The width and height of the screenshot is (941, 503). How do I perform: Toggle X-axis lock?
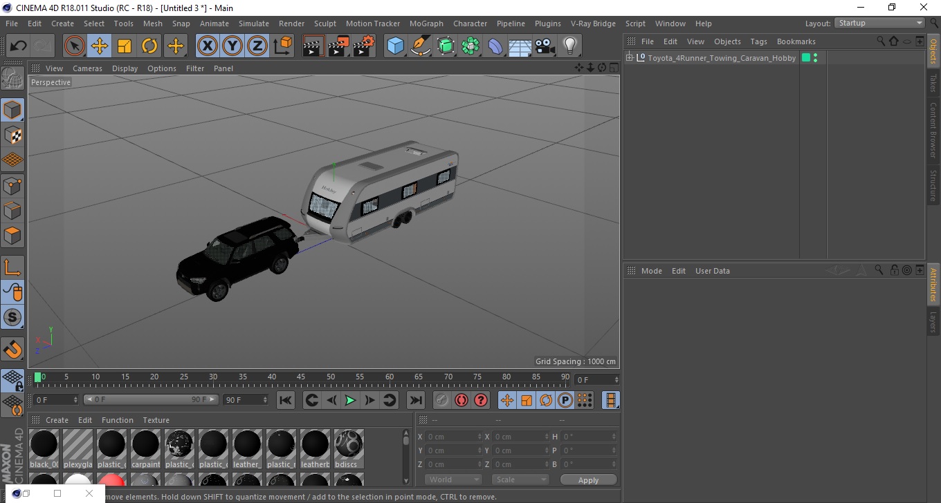(207, 46)
